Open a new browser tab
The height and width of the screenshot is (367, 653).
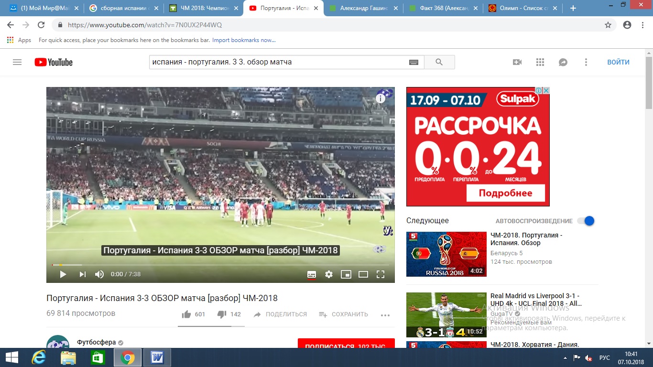click(x=573, y=8)
